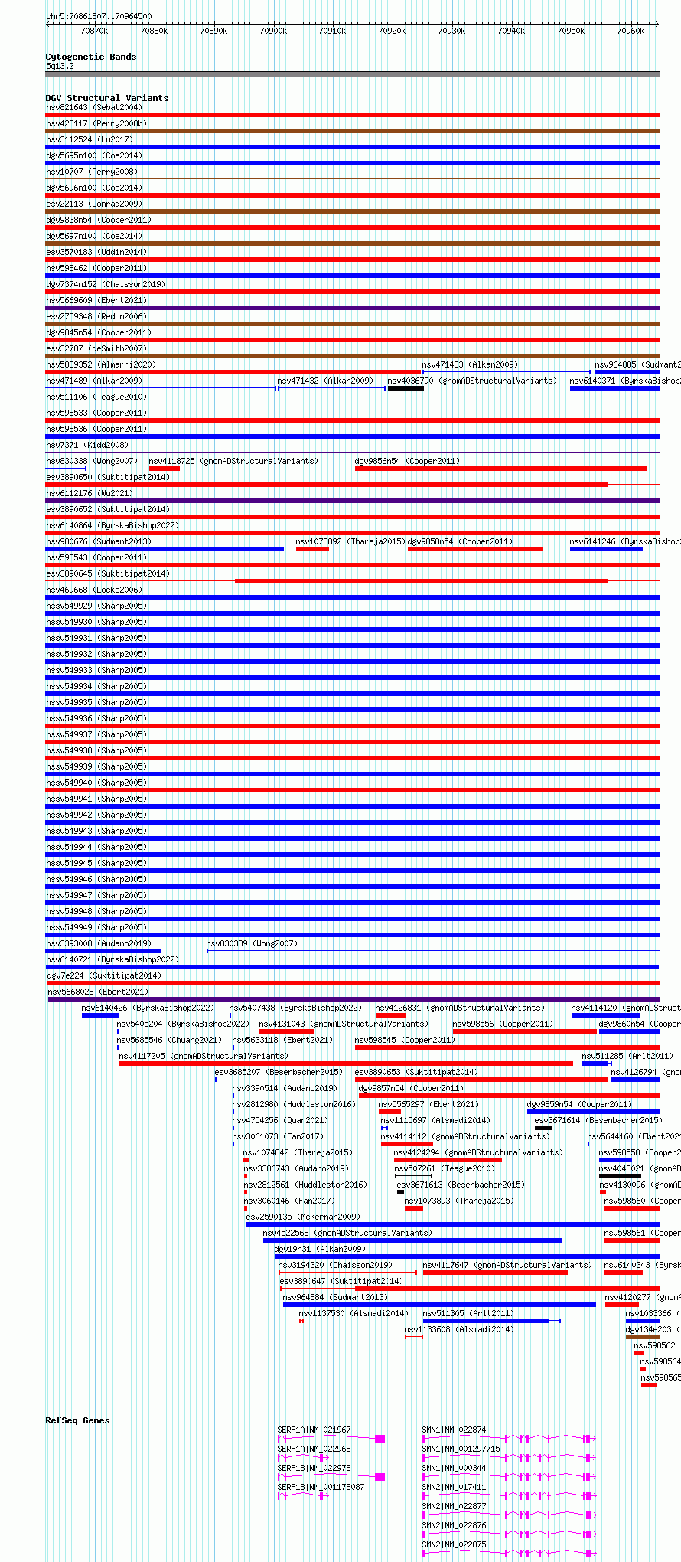681x1562 pixels.
Task: Click esv2759348 (Redon2006) variant label
Action: pos(96,316)
